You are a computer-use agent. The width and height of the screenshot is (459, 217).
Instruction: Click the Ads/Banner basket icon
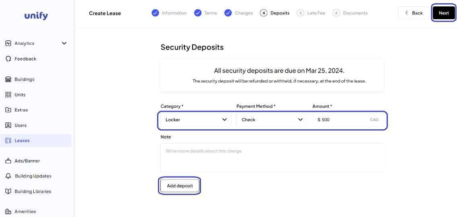pyautogui.click(x=8, y=161)
